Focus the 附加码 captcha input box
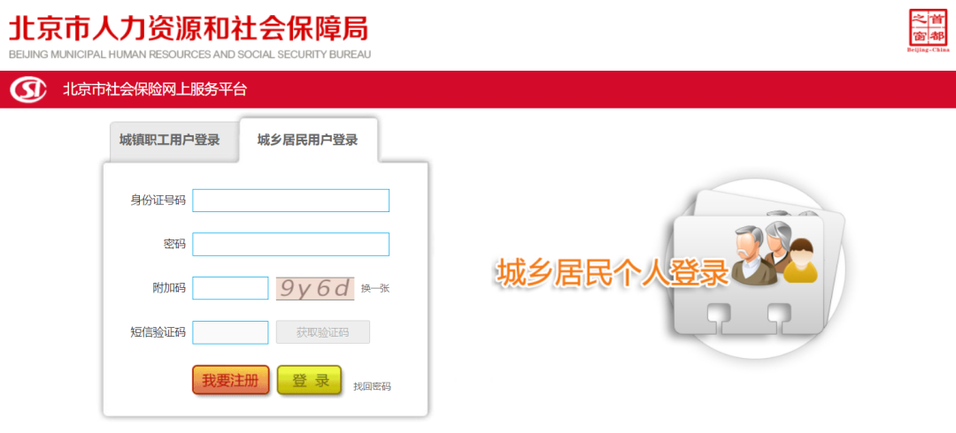 pyautogui.click(x=230, y=288)
